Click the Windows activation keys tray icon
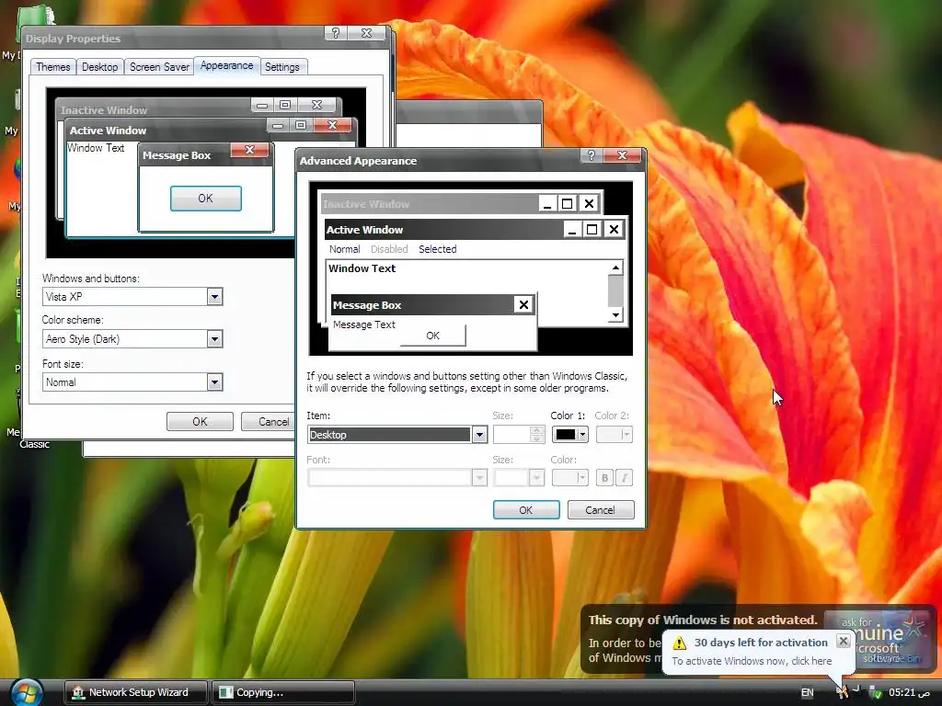This screenshot has width=942, height=706. 842,692
